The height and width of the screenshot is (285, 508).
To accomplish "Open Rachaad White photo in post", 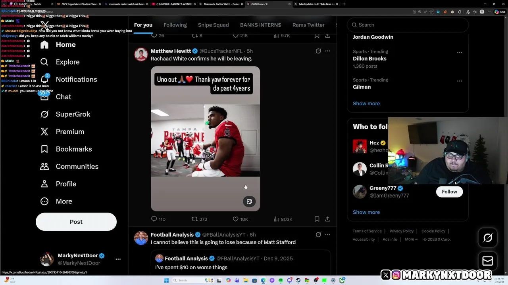I will (205, 139).
